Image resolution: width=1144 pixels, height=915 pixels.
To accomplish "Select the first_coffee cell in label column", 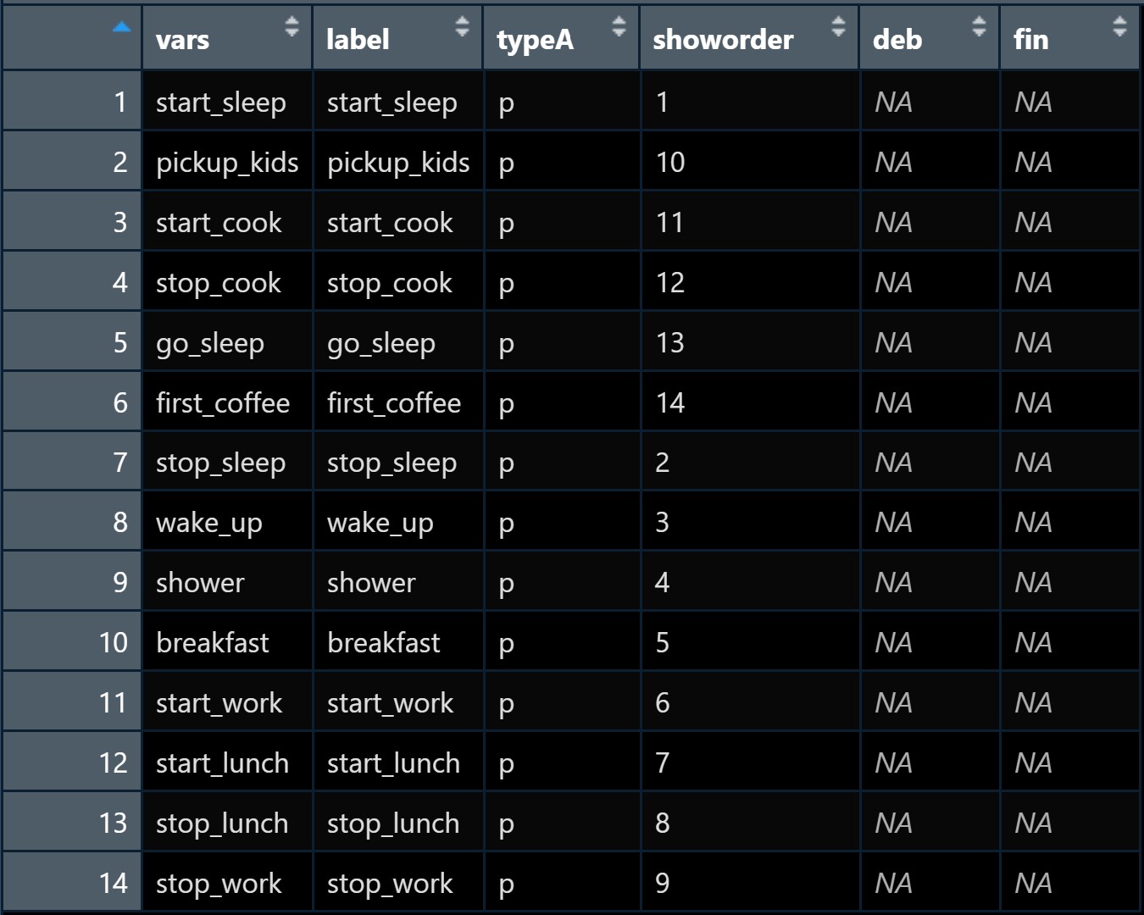I will 394,403.
